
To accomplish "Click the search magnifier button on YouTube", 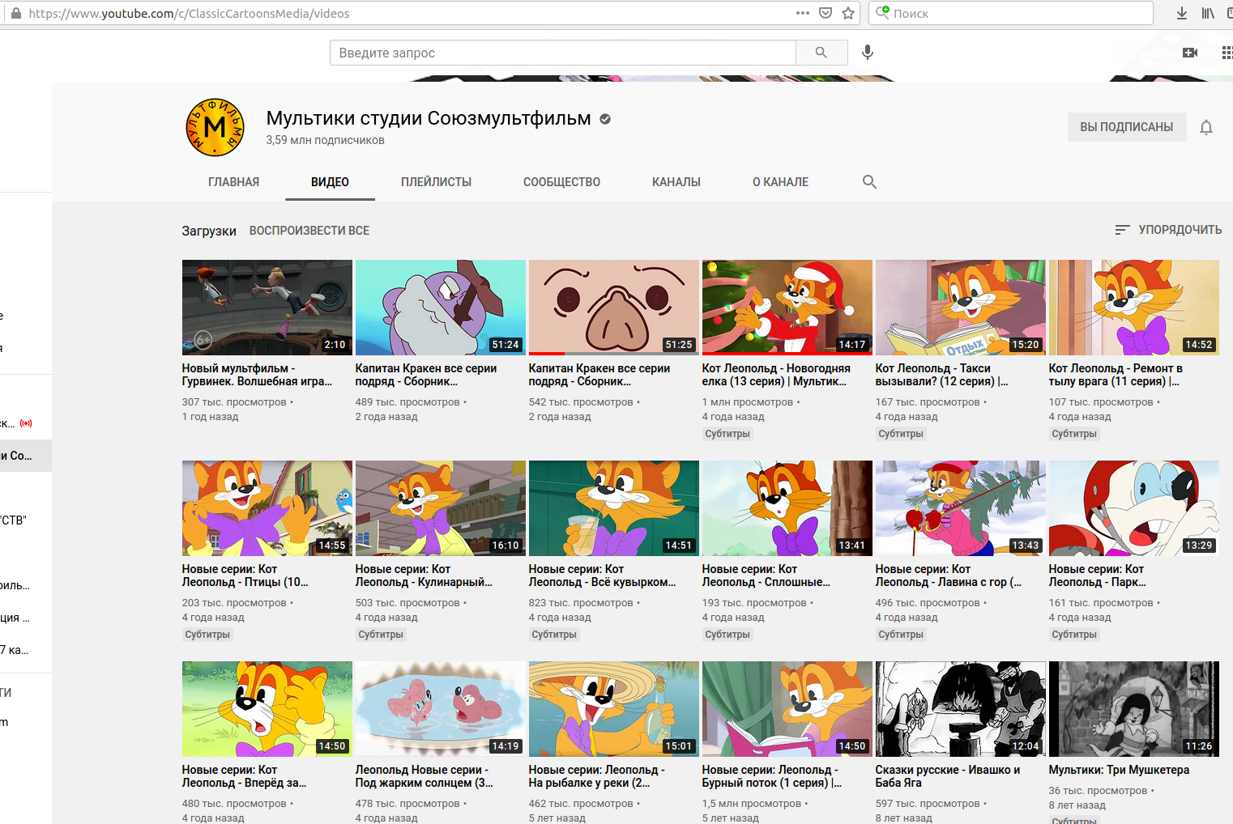I will click(821, 53).
